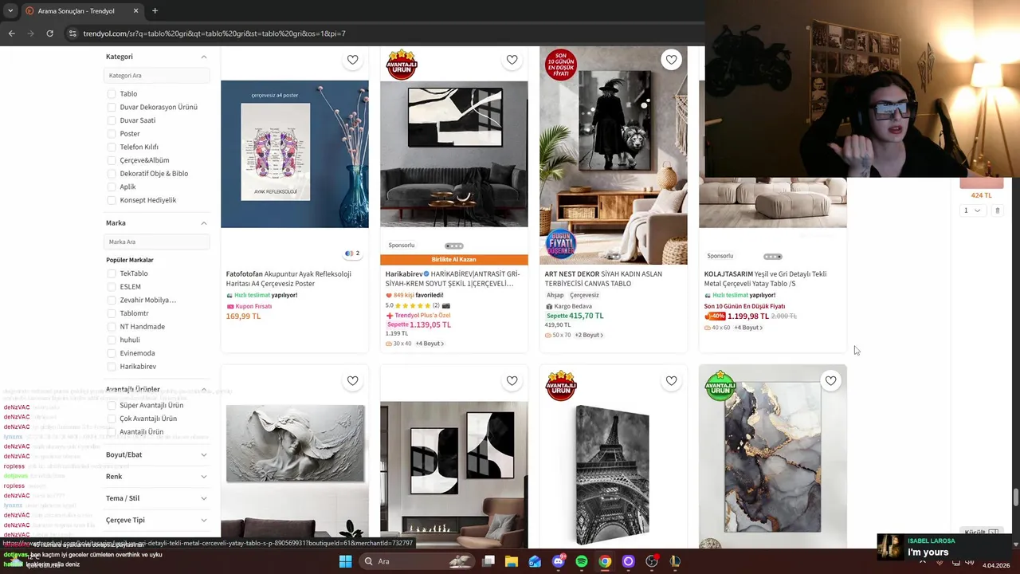The image size is (1020, 574).
Task: Open Discord from taskbar
Action: pyautogui.click(x=559, y=561)
